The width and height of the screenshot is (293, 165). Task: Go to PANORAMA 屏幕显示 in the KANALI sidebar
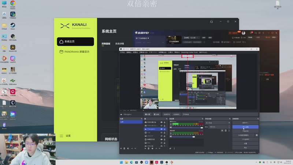[x=75, y=52]
